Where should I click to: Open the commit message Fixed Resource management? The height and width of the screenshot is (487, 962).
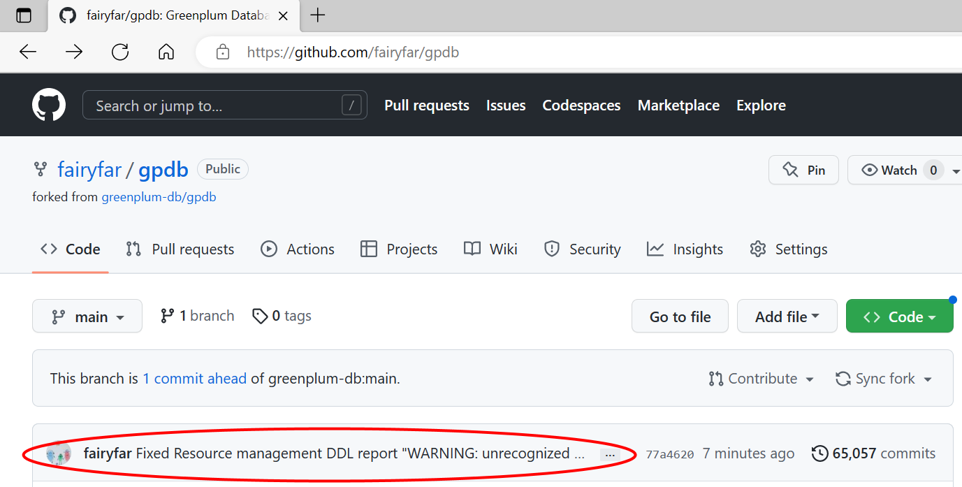(360, 453)
